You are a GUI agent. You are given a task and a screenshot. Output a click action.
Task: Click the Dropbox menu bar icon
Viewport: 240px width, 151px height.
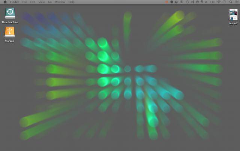[177, 2]
